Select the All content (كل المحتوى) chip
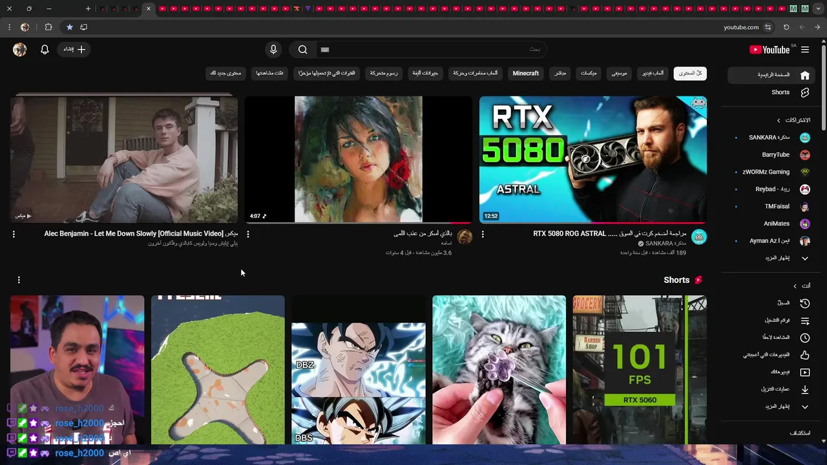827x465 pixels. click(x=690, y=74)
